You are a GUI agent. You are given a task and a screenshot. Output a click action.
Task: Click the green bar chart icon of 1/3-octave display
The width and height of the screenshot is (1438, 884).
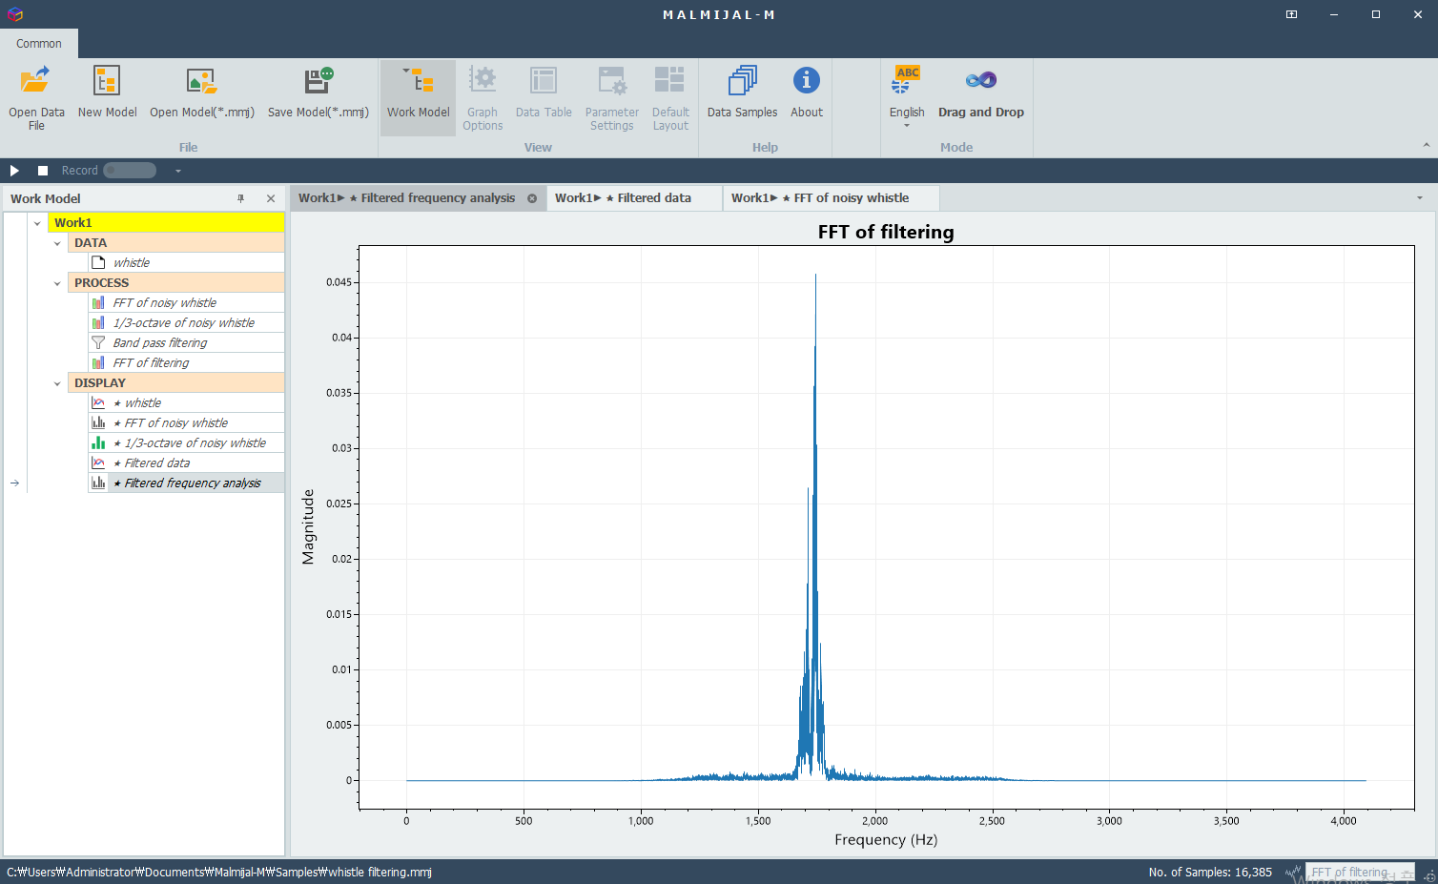[x=98, y=442]
